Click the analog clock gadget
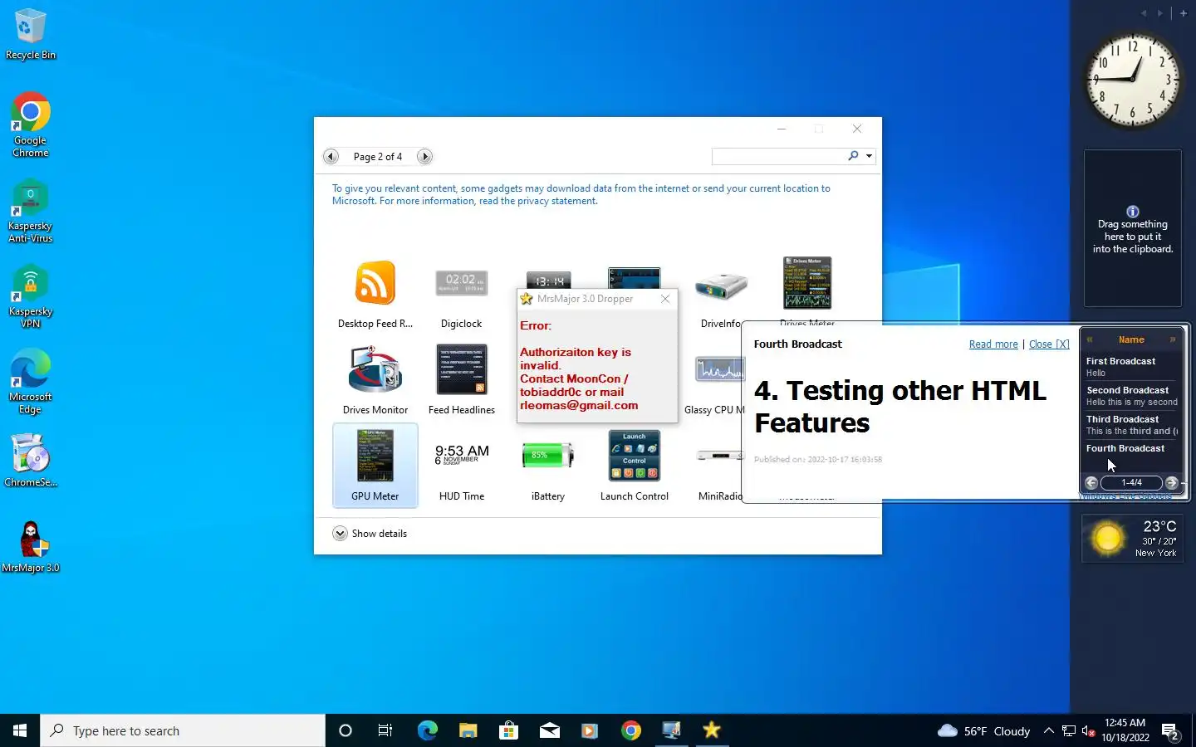Viewport: 1196px width, 747px height. [1133, 80]
